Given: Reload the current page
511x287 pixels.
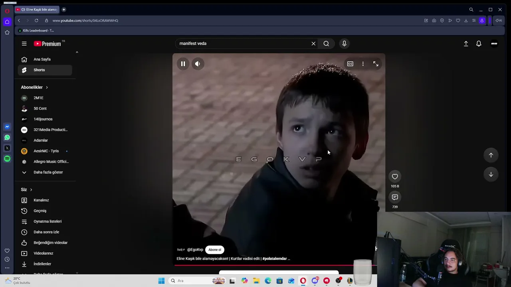Looking at the screenshot, I should click(36, 21).
